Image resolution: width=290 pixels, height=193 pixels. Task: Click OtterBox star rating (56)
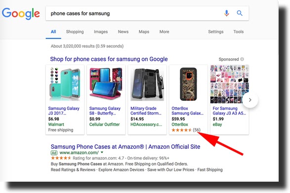click(186, 130)
